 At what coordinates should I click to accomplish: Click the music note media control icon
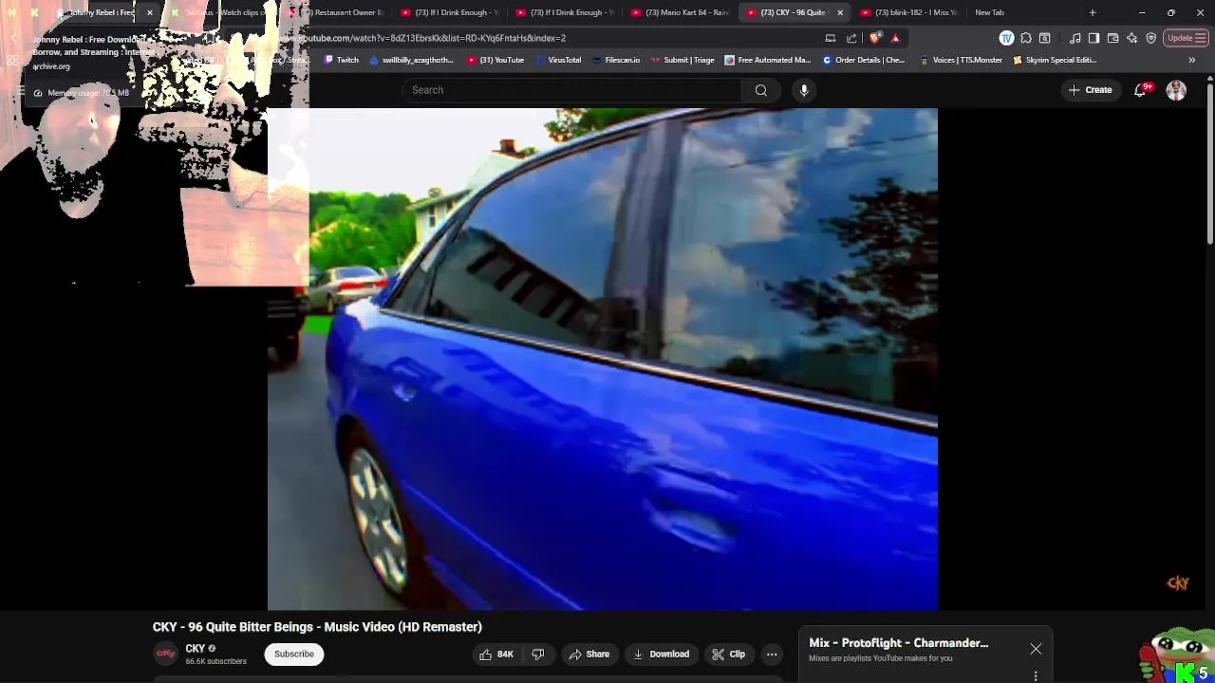tap(1075, 38)
